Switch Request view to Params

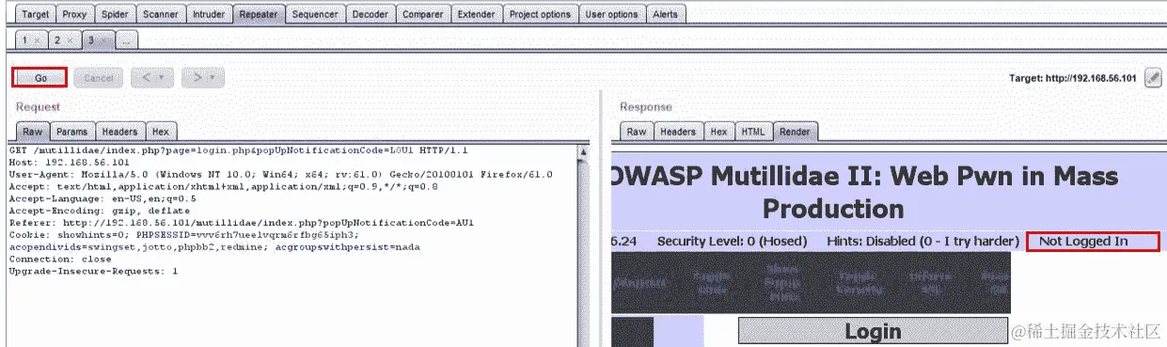click(x=71, y=132)
